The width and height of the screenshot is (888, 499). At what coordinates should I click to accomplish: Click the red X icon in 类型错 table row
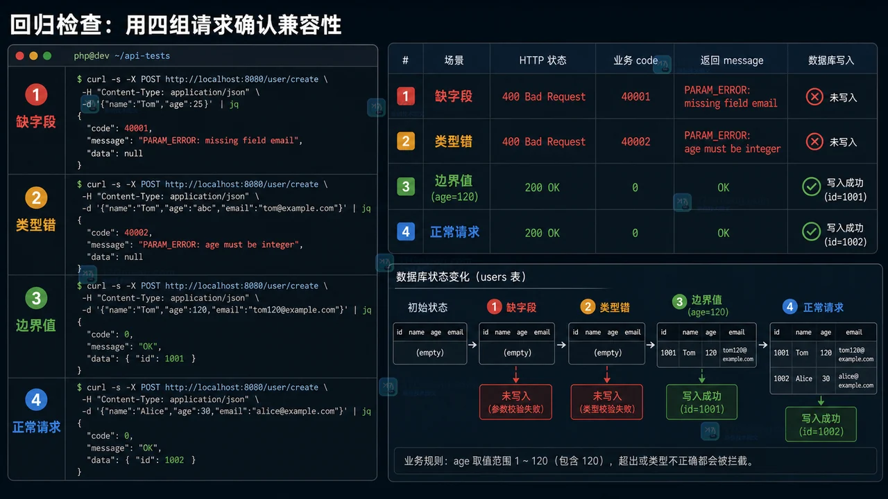point(814,142)
